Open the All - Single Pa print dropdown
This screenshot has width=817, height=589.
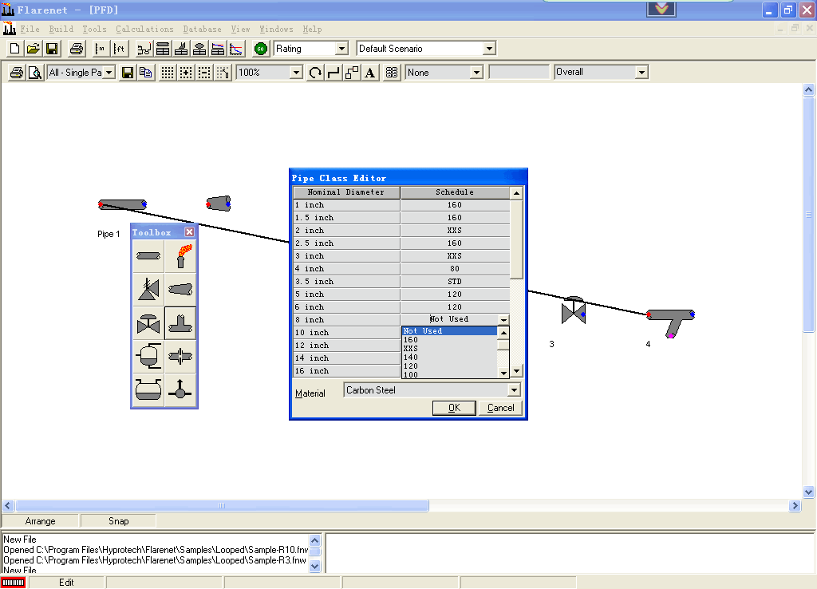pos(109,73)
